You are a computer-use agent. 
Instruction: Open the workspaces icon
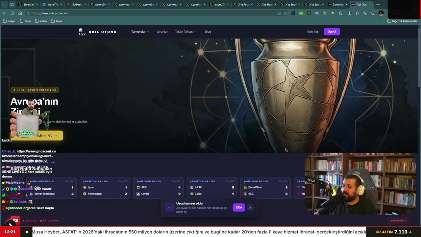(x=12, y=5)
